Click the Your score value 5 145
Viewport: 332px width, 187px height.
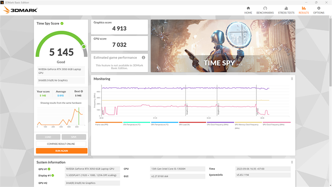coord(43,96)
